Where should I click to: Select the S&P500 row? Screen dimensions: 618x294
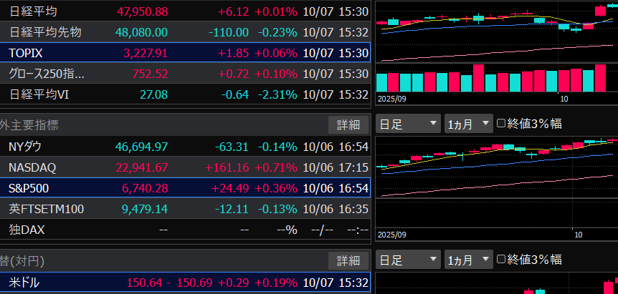coord(185,189)
